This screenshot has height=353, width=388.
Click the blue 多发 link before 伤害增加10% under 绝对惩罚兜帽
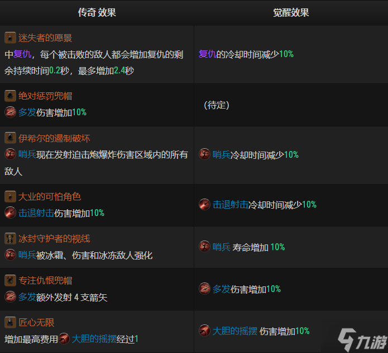coord(27,112)
